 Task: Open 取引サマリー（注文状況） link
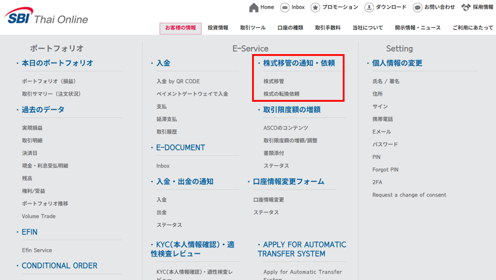pos(51,94)
